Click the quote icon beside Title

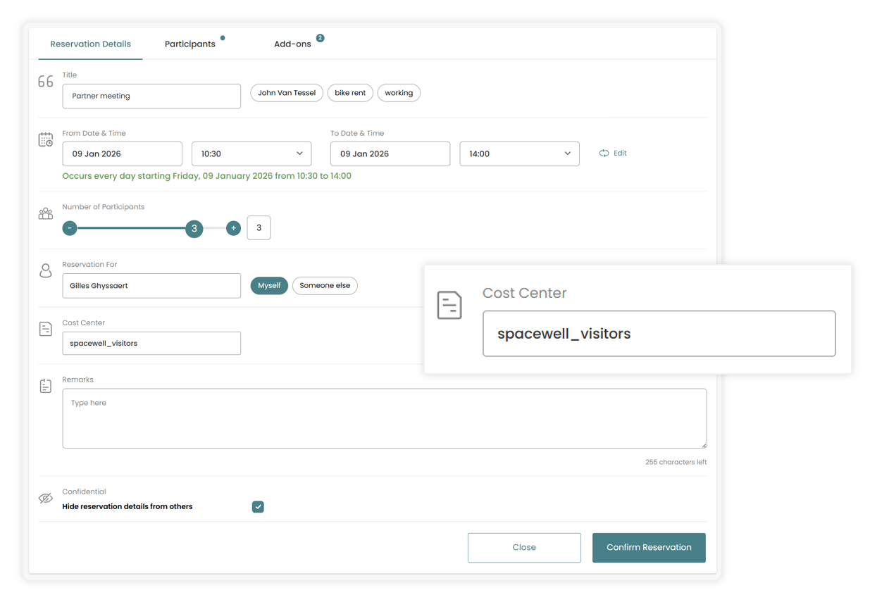46,82
